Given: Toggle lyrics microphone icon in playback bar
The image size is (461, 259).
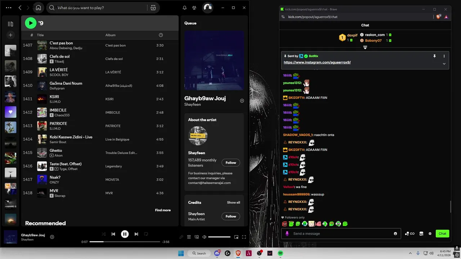Looking at the screenshot, I should [x=182, y=237].
